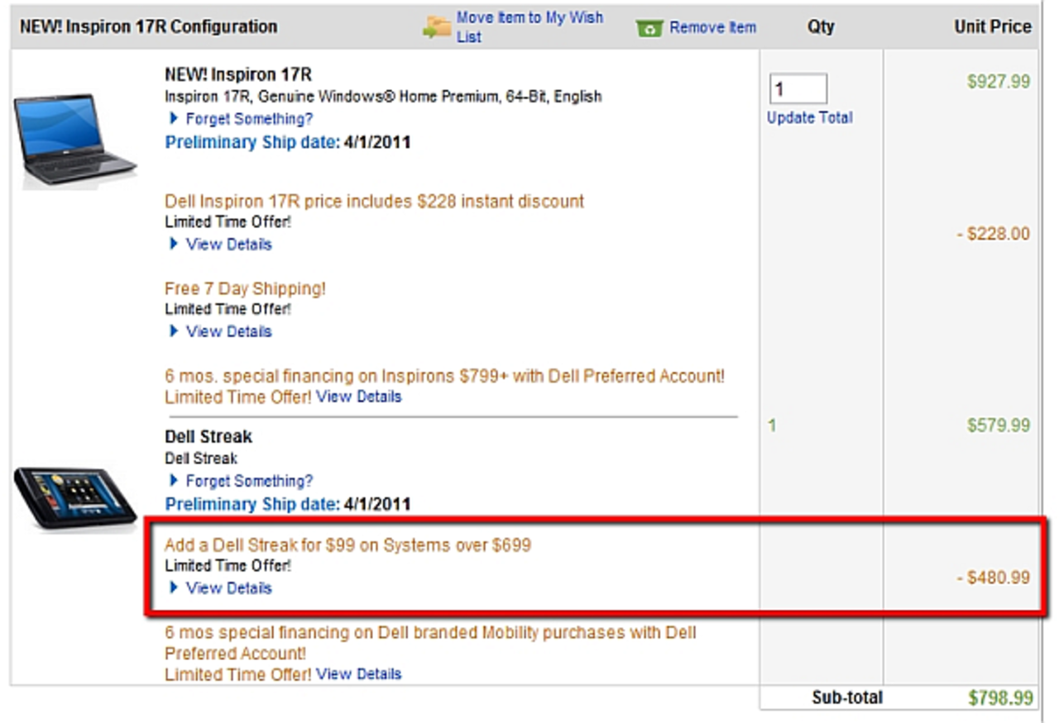
Task: Click the Remove Item link
Action: [x=712, y=28]
